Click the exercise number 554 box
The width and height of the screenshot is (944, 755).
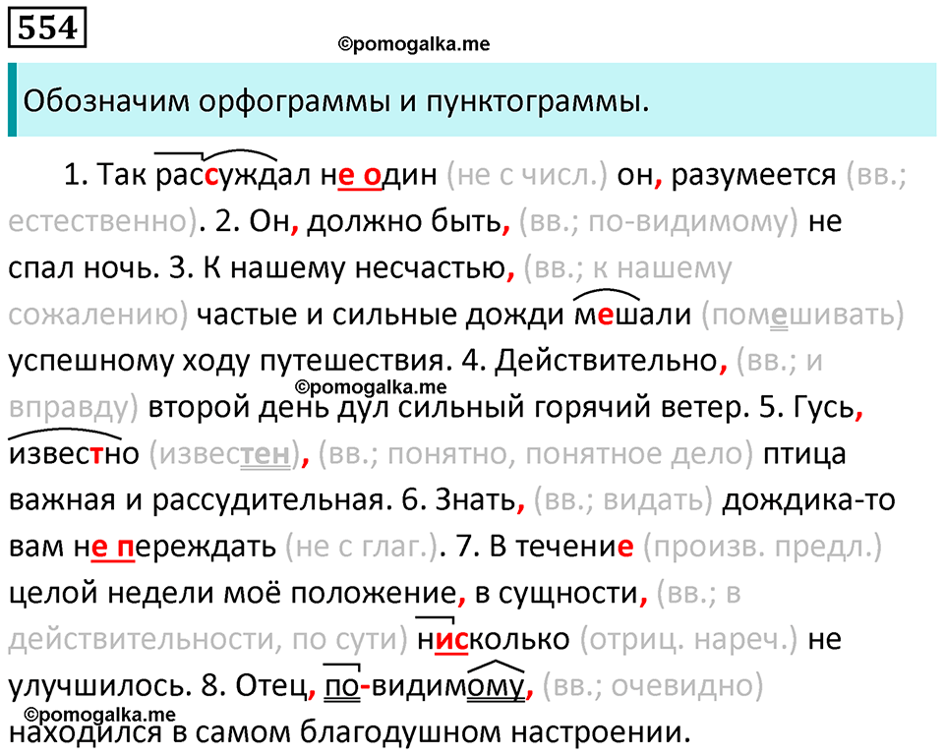click(x=47, y=28)
